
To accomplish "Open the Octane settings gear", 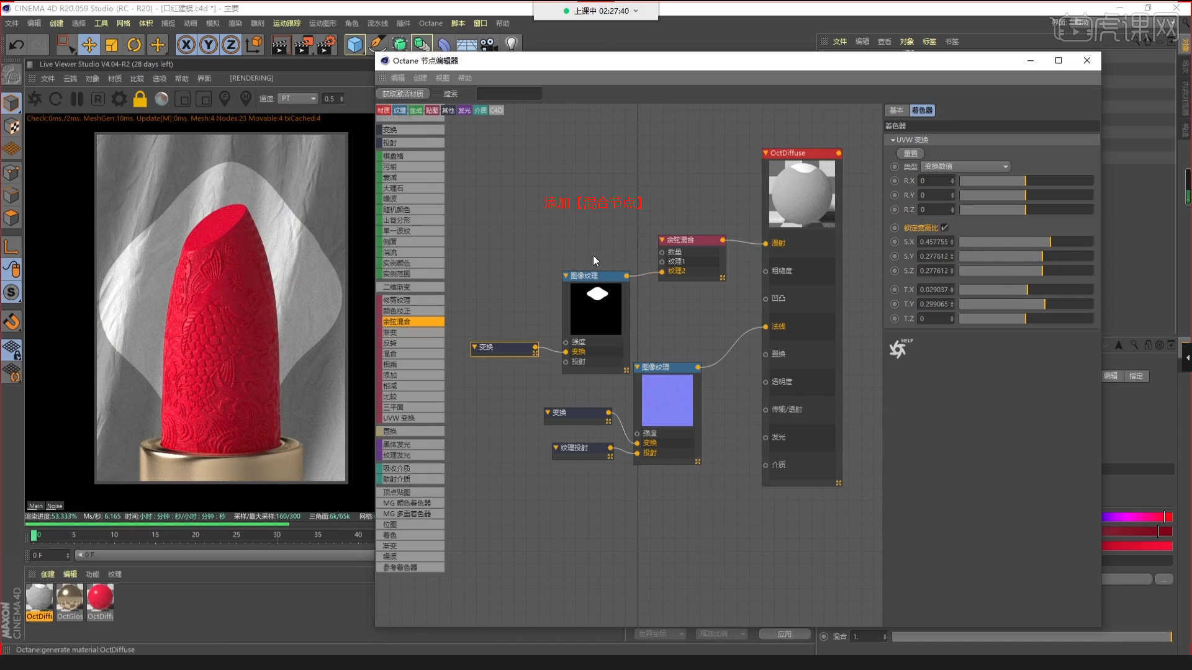I will [x=119, y=99].
